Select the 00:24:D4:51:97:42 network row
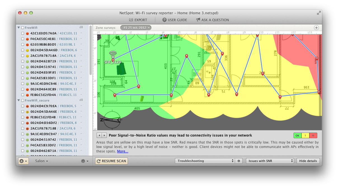338x188 pixels. tap(52, 140)
